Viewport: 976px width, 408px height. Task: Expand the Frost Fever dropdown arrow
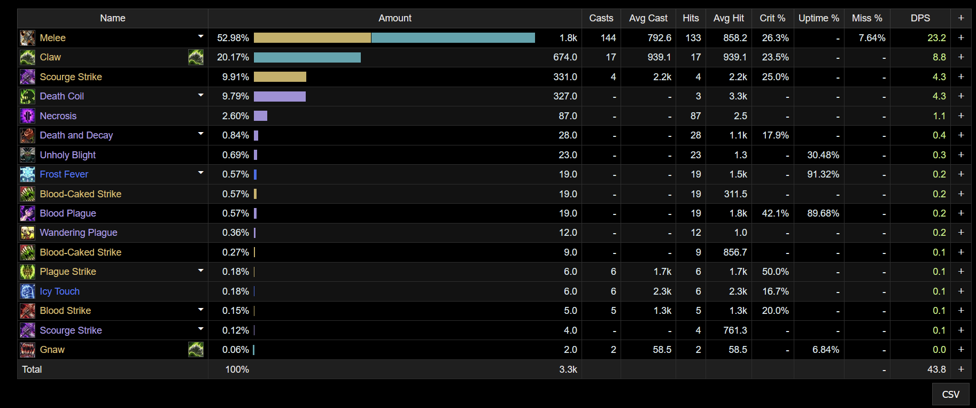tap(201, 173)
